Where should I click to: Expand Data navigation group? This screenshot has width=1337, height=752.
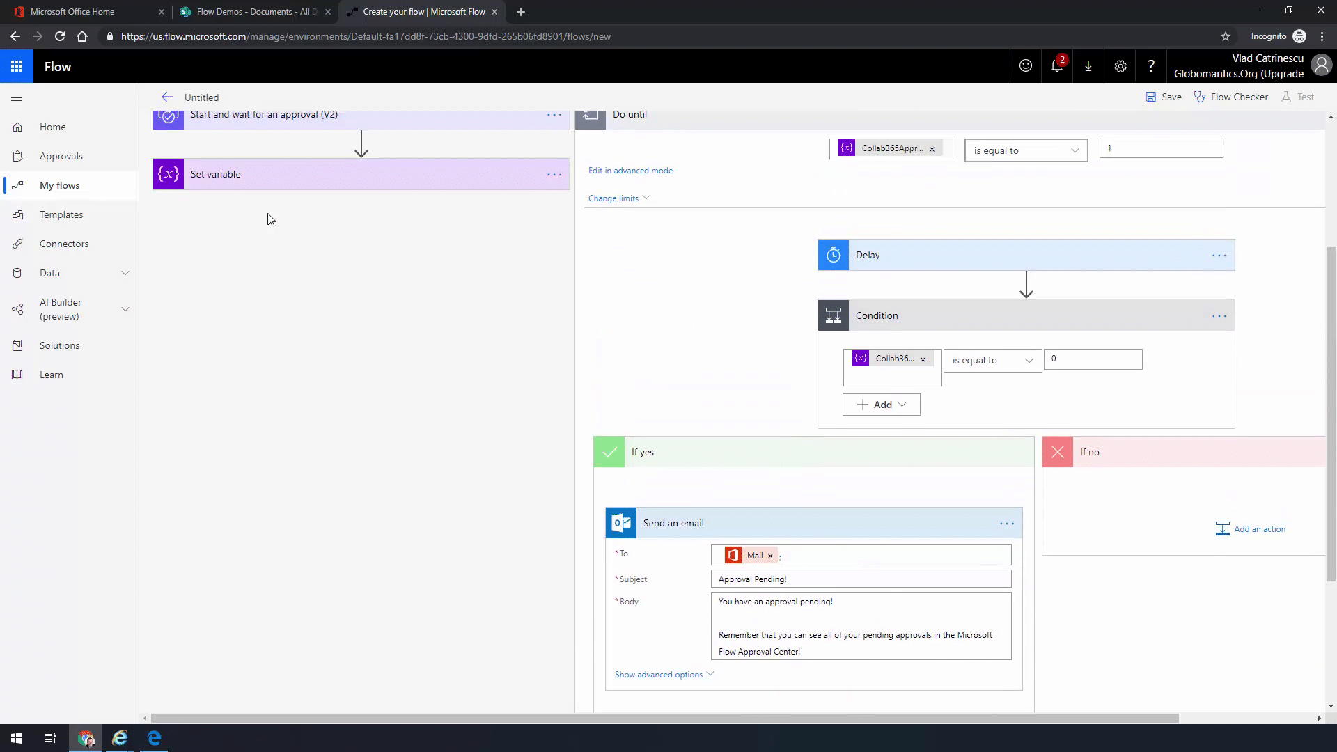(125, 273)
